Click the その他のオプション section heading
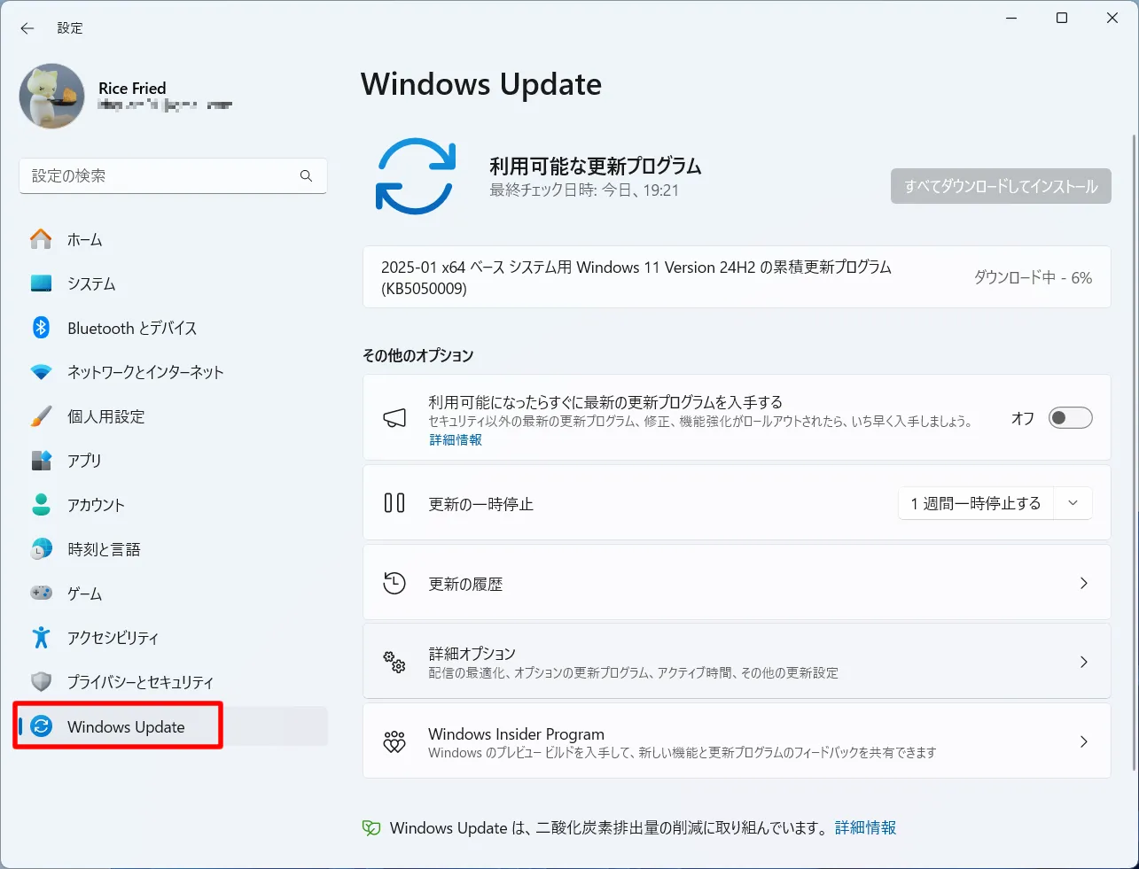This screenshot has width=1139, height=869. tap(418, 355)
